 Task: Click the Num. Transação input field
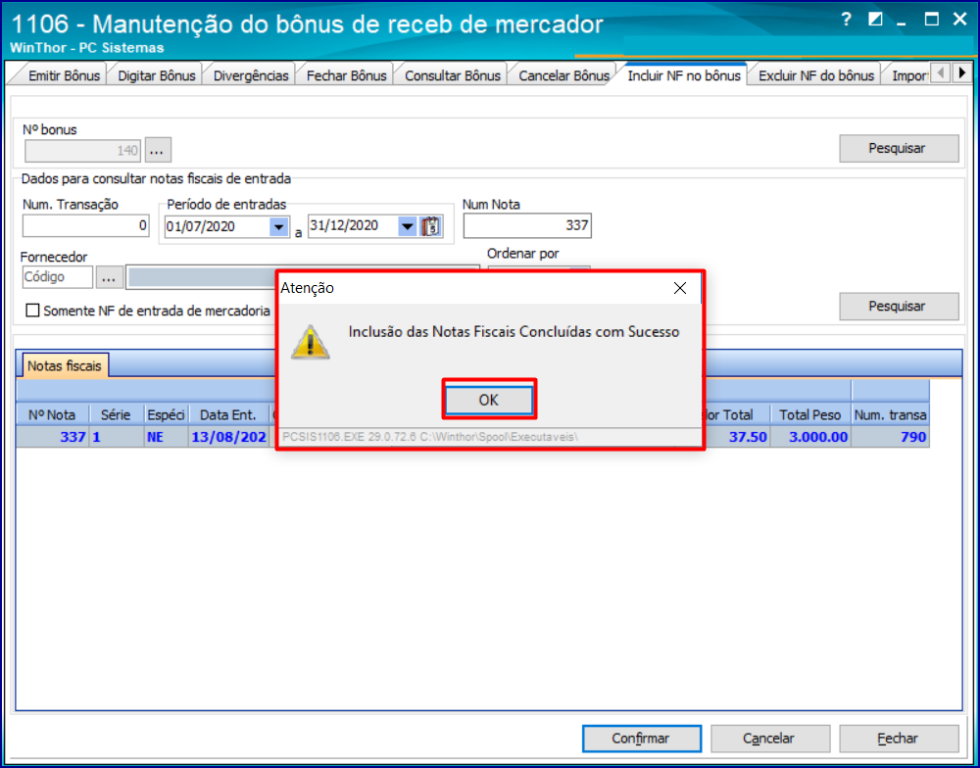85,225
